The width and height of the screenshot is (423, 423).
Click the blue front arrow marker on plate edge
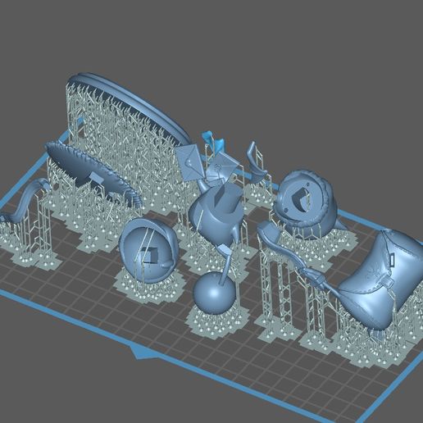click(143, 352)
